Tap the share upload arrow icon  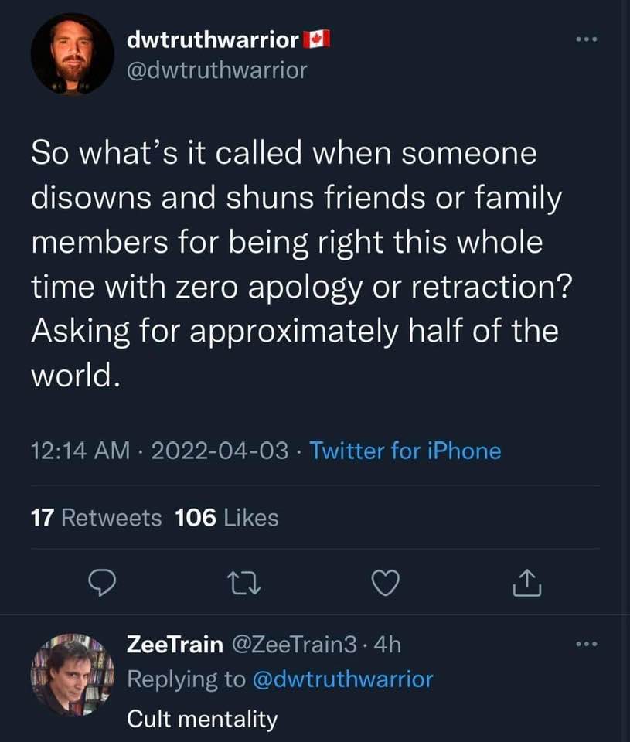[x=527, y=584]
